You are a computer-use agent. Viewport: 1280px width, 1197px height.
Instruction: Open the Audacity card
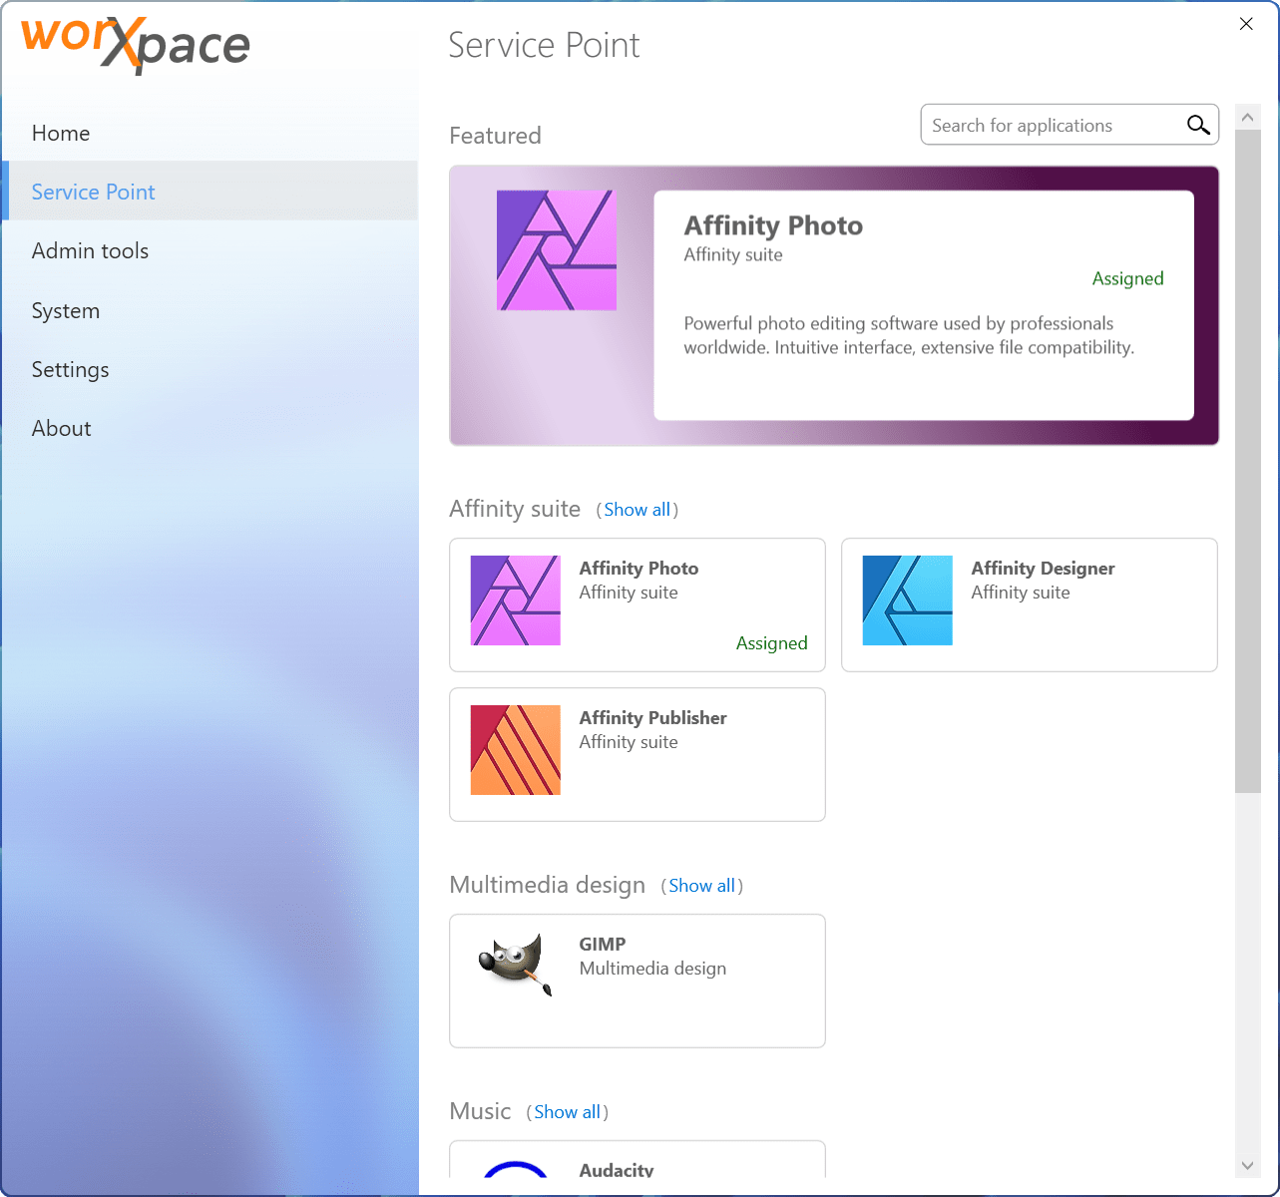pos(638,1159)
